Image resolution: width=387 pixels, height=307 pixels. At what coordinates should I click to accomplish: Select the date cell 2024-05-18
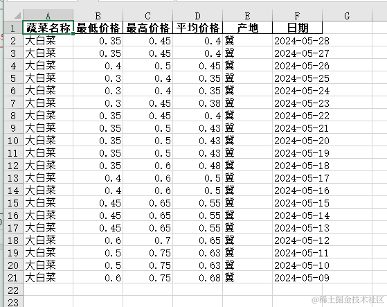point(298,165)
